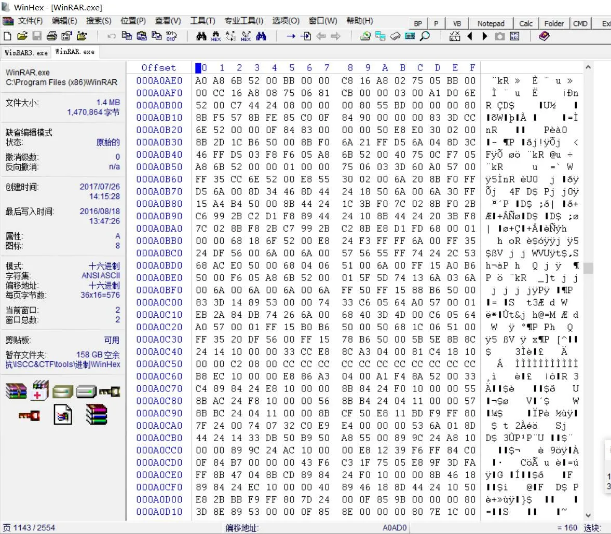Open the 工具(T) menu
The height and width of the screenshot is (534, 611).
click(202, 21)
